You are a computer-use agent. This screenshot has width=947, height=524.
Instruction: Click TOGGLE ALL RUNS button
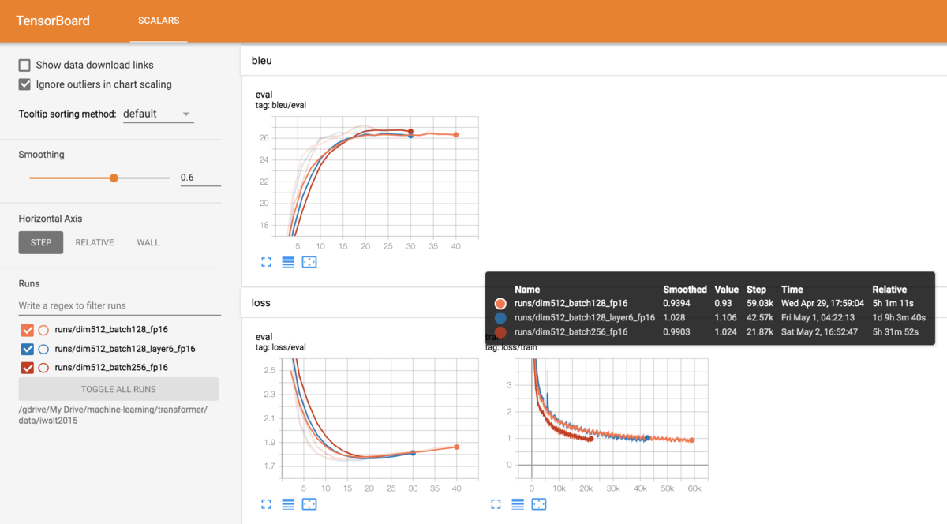click(x=118, y=389)
